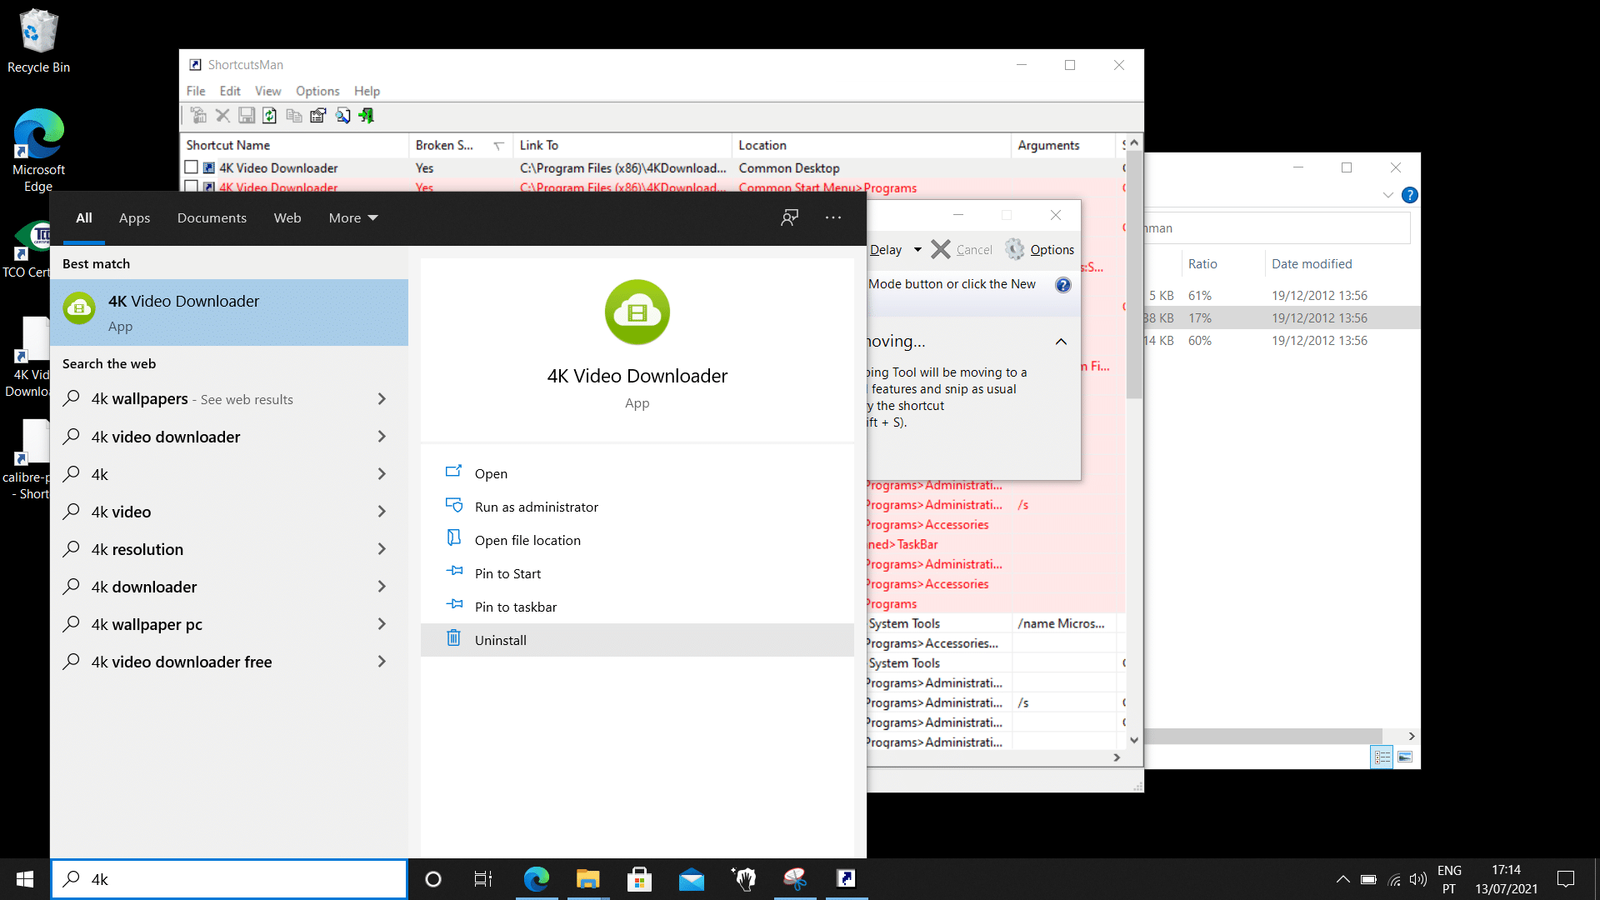Click the Properties toolbar icon in ShortcutsMan

pos(318,116)
